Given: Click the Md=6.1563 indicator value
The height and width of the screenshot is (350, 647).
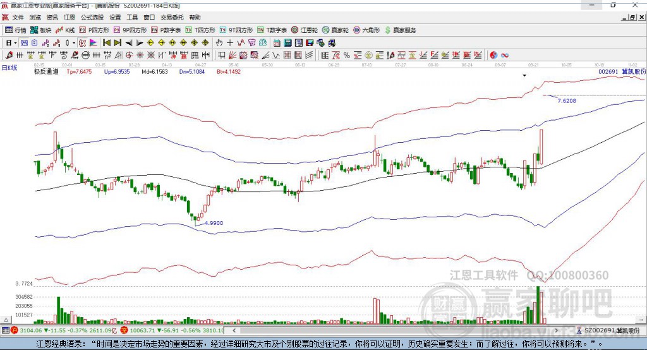Looking at the screenshot, I should 155,72.
